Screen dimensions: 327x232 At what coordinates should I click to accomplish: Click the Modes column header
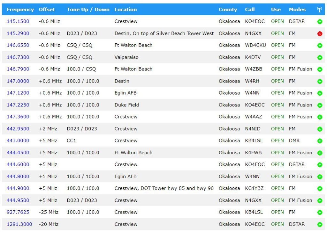click(297, 10)
